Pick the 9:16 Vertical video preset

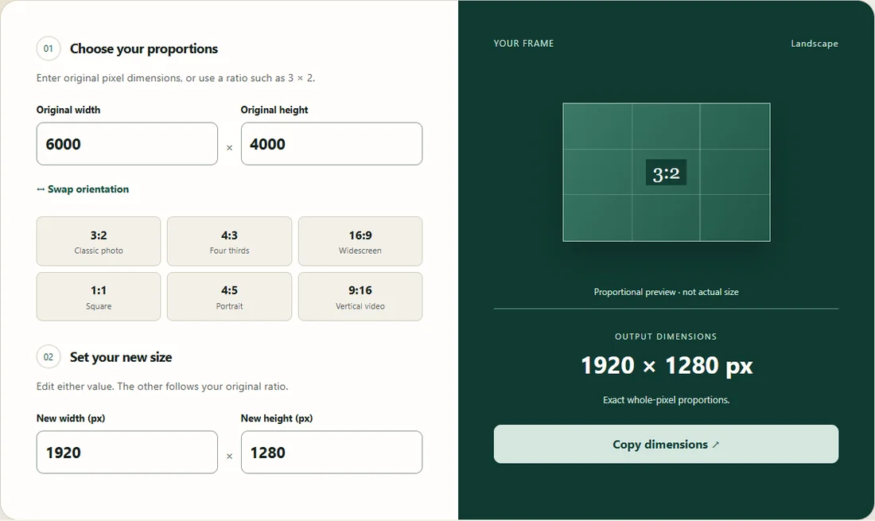click(360, 297)
